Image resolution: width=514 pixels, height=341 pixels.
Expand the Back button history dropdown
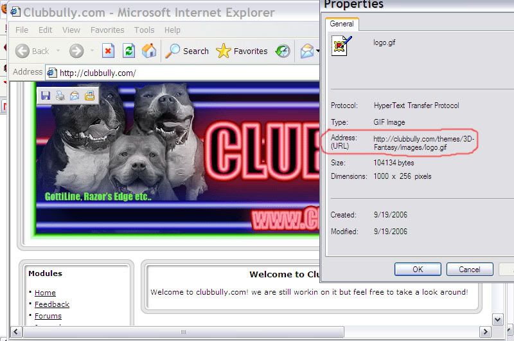pyautogui.click(x=58, y=51)
